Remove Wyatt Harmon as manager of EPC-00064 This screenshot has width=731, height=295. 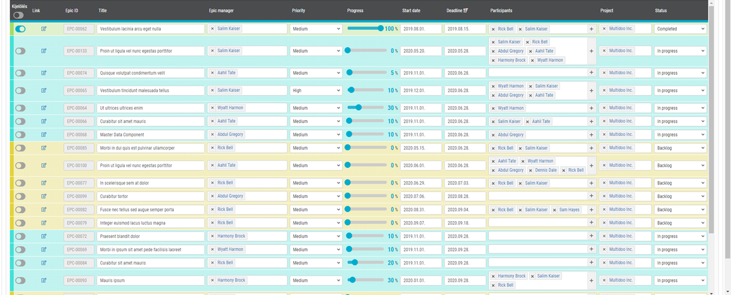pyautogui.click(x=212, y=108)
